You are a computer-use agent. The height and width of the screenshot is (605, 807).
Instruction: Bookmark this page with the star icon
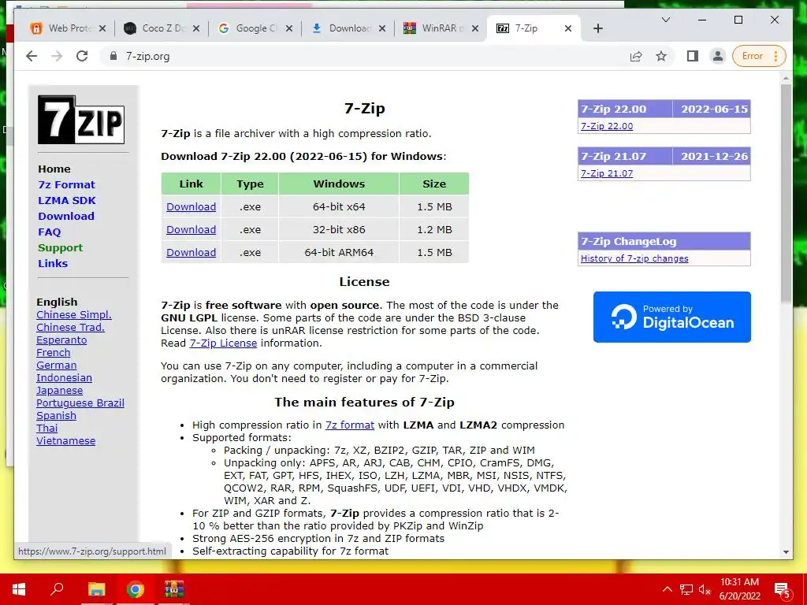[661, 56]
